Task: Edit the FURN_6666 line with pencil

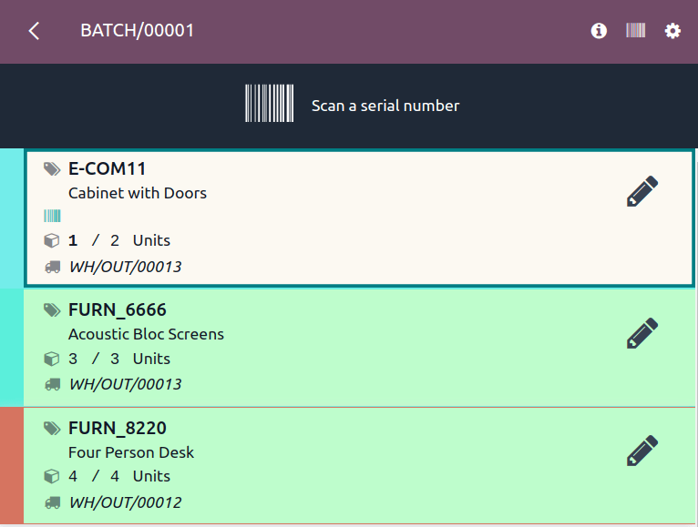Action: point(642,333)
